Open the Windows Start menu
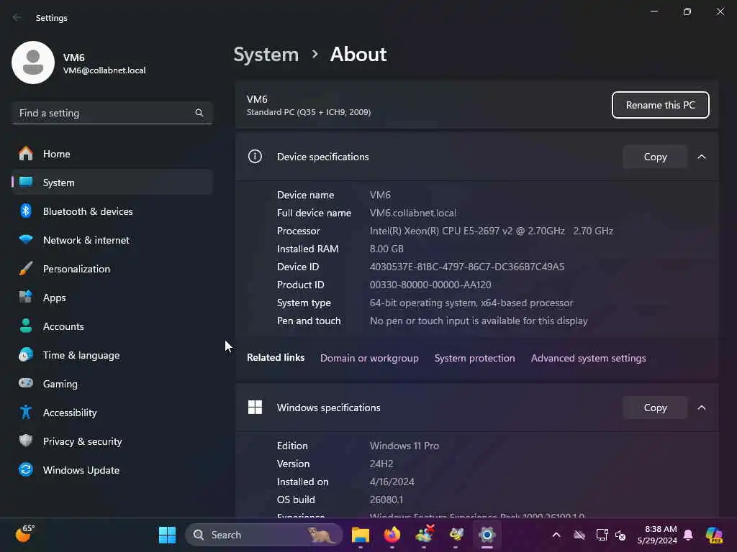737x552 pixels. coord(167,535)
